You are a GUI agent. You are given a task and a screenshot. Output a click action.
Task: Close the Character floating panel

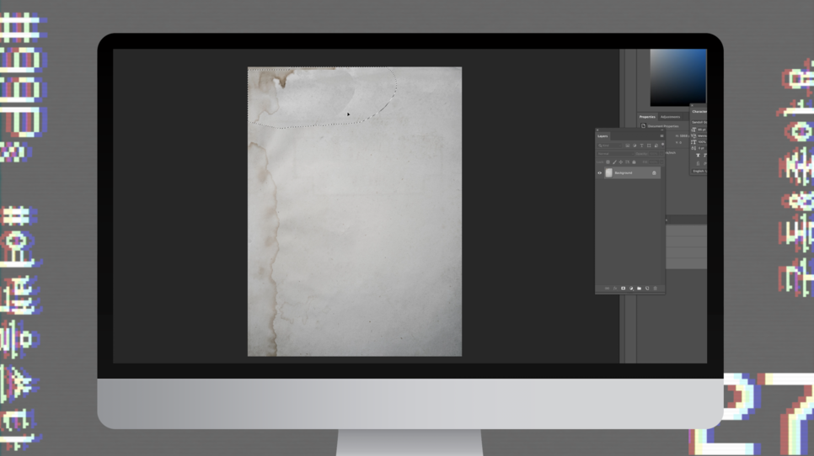point(692,106)
